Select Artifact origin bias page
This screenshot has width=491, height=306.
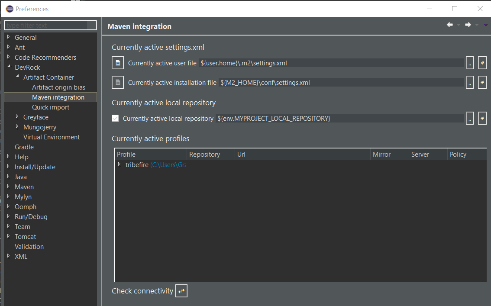point(58,87)
